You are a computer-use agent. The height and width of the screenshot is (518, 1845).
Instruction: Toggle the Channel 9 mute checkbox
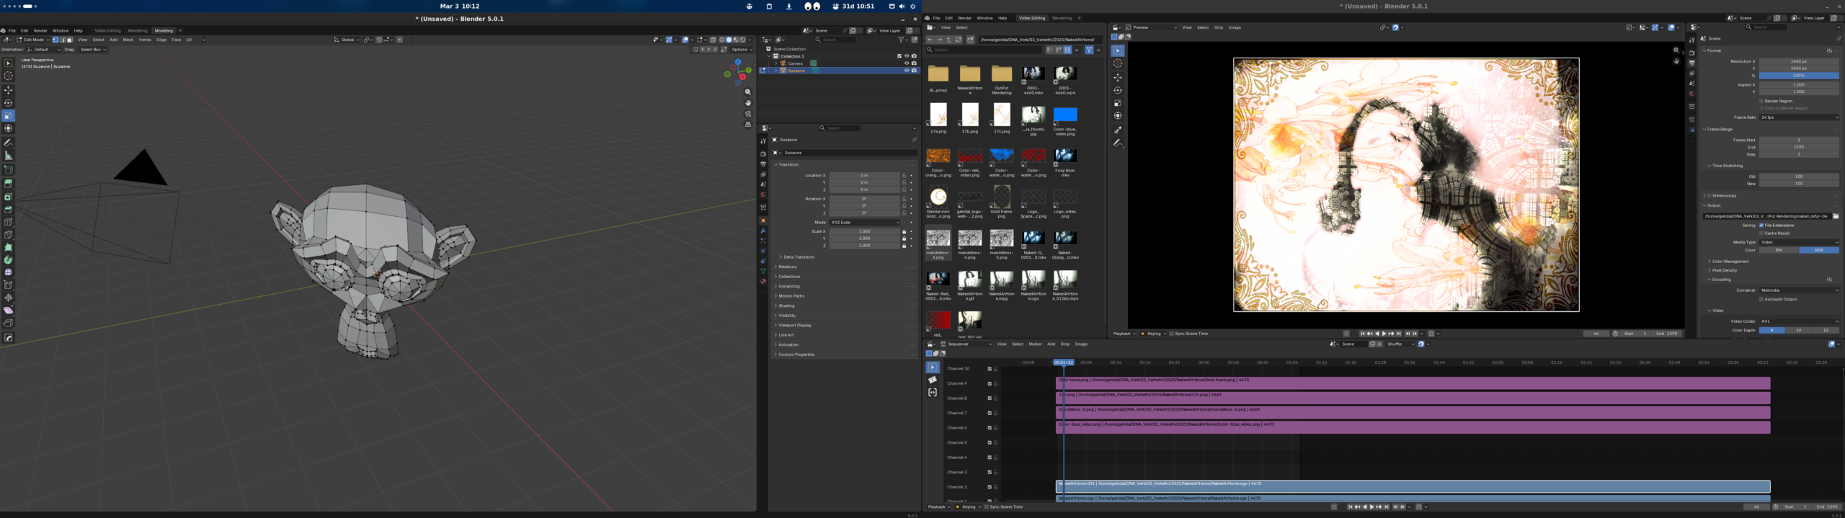point(990,384)
